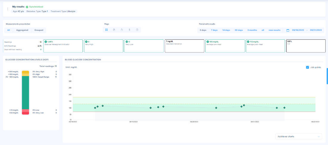Filter by the question mark unknown flag
The height and width of the screenshot is (145, 328).
pyautogui.click(x=137, y=30)
